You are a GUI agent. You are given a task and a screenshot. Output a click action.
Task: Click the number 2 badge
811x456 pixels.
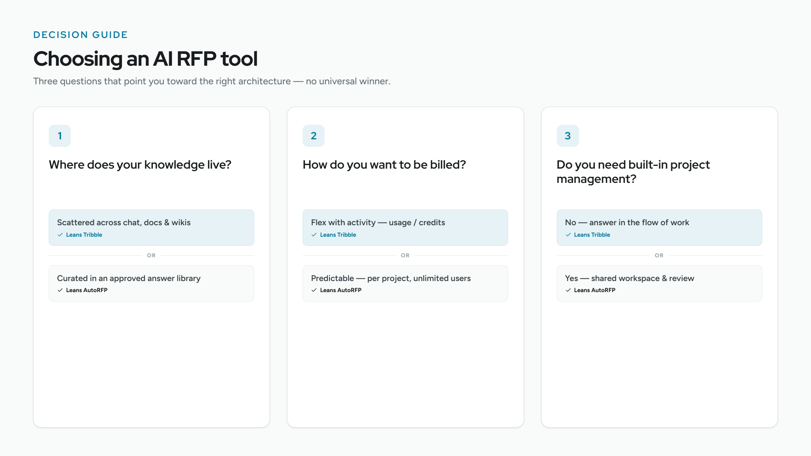click(314, 136)
